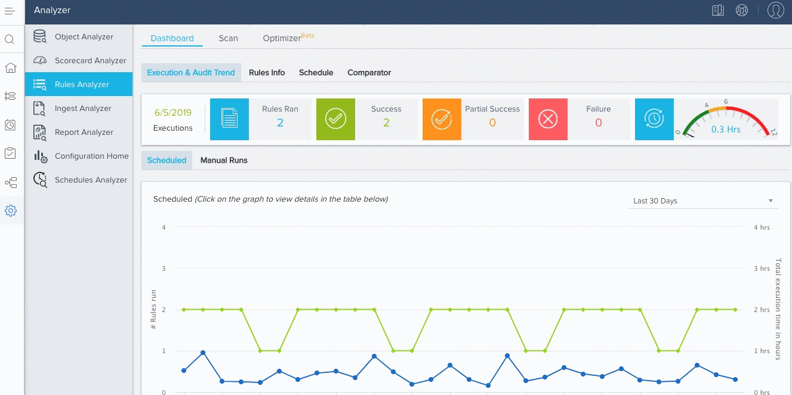
Task: Click the user profile avatar icon
Action: (x=775, y=10)
